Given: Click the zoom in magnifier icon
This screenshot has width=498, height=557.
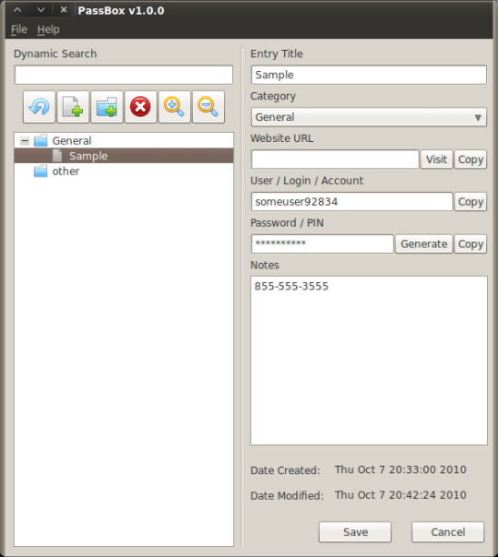Looking at the screenshot, I should pyautogui.click(x=174, y=107).
